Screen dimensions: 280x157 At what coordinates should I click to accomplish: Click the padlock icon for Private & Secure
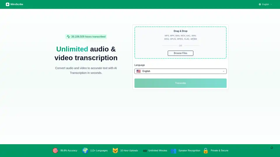(x=206, y=151)
